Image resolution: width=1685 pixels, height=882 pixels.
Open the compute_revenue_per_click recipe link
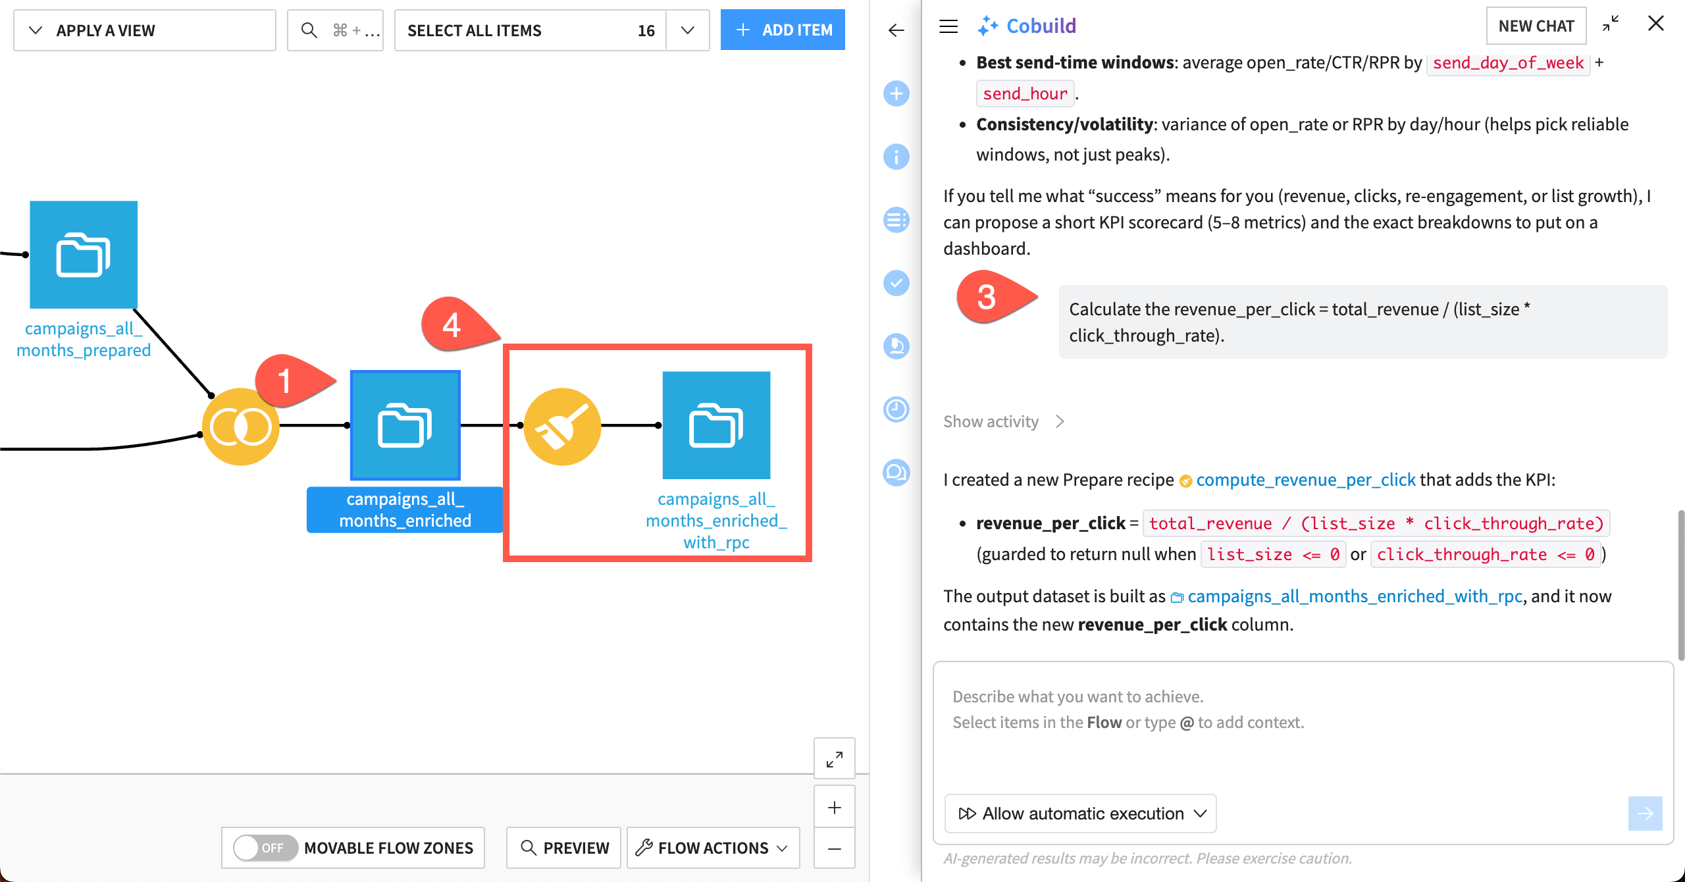(1305, 480)
